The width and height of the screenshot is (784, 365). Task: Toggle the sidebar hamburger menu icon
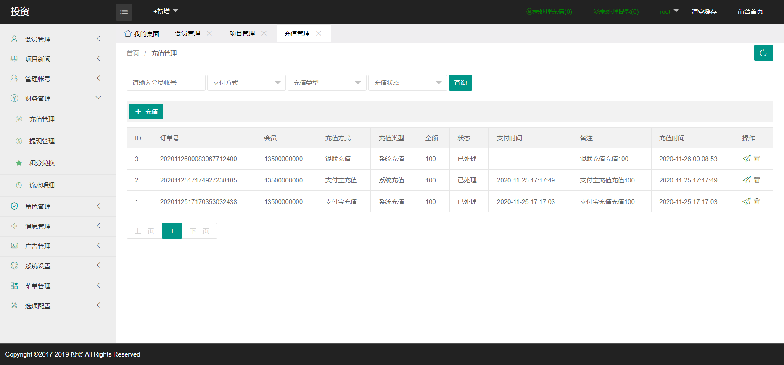[124, 12]
